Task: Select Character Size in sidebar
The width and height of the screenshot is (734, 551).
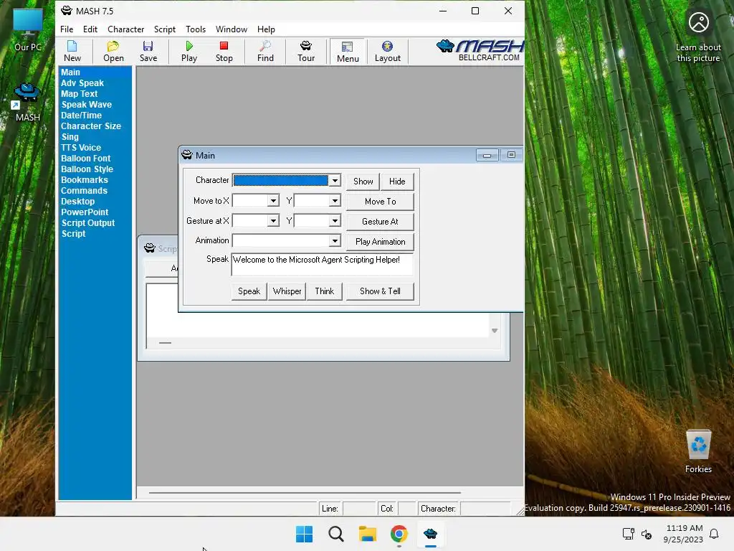Action: [91, 126]
